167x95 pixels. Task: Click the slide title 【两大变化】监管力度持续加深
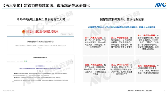click(x=46, y=5)
